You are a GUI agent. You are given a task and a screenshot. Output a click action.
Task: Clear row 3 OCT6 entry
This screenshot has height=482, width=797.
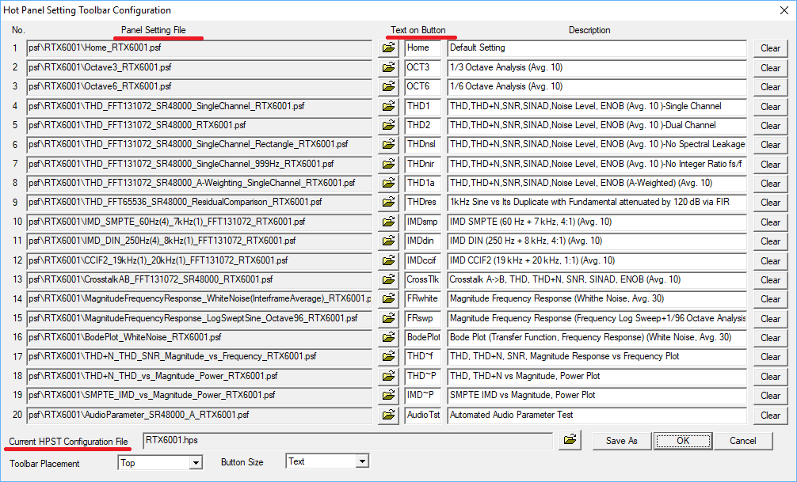click(x=771, y=87)
